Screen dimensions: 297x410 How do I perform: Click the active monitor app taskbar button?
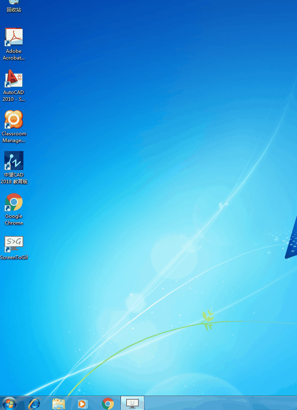tap(132, 403)
